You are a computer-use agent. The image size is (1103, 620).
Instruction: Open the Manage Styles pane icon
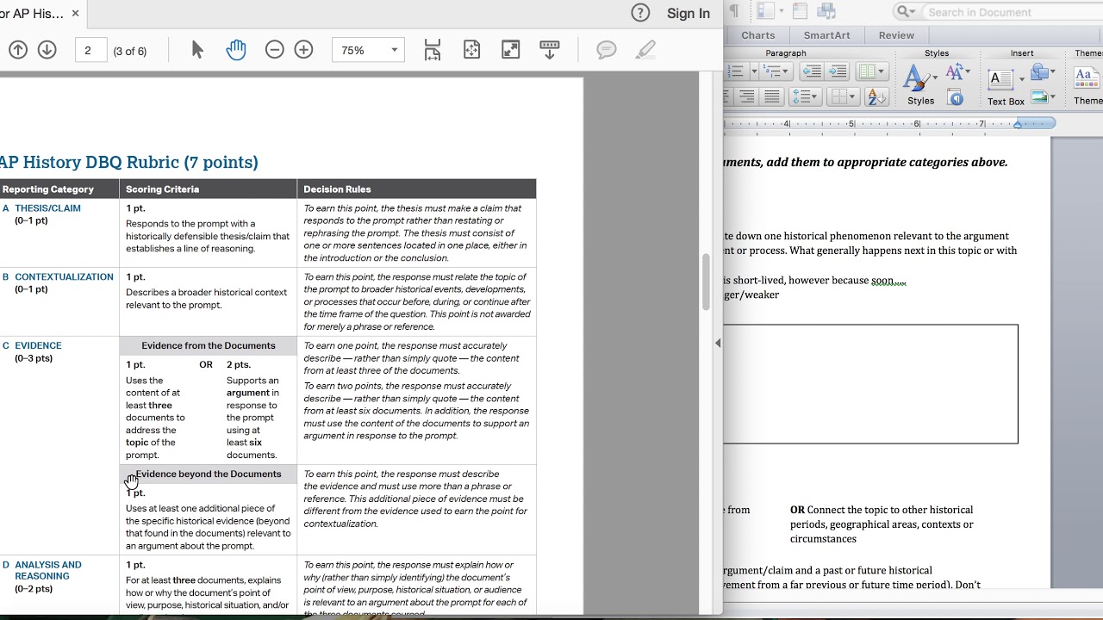pyautogui.click(x=956, y=98)
